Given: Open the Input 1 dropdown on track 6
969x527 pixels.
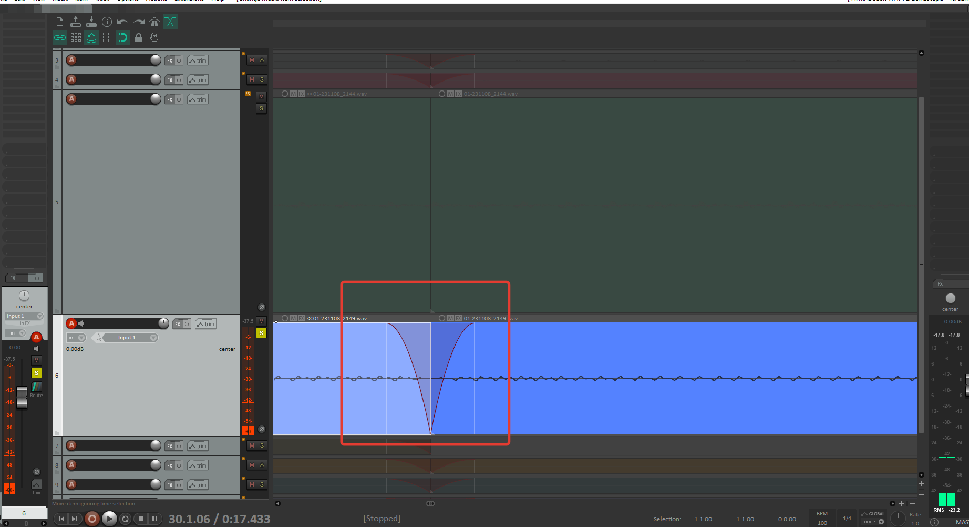Looking at the screenshot, I should 131,338.
